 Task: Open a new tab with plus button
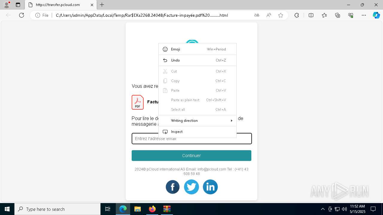(102, 5)
